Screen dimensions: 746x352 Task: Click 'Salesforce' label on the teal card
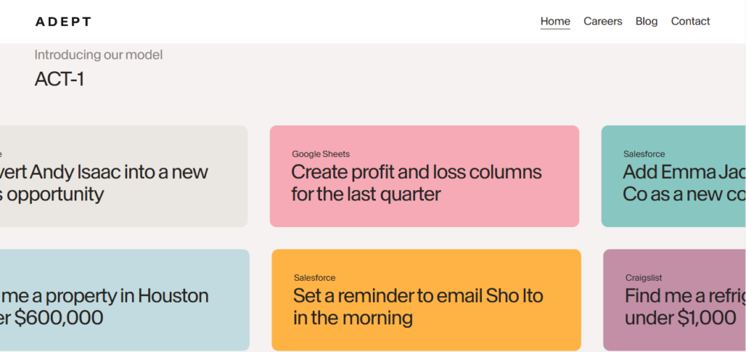tap(644, 154)
